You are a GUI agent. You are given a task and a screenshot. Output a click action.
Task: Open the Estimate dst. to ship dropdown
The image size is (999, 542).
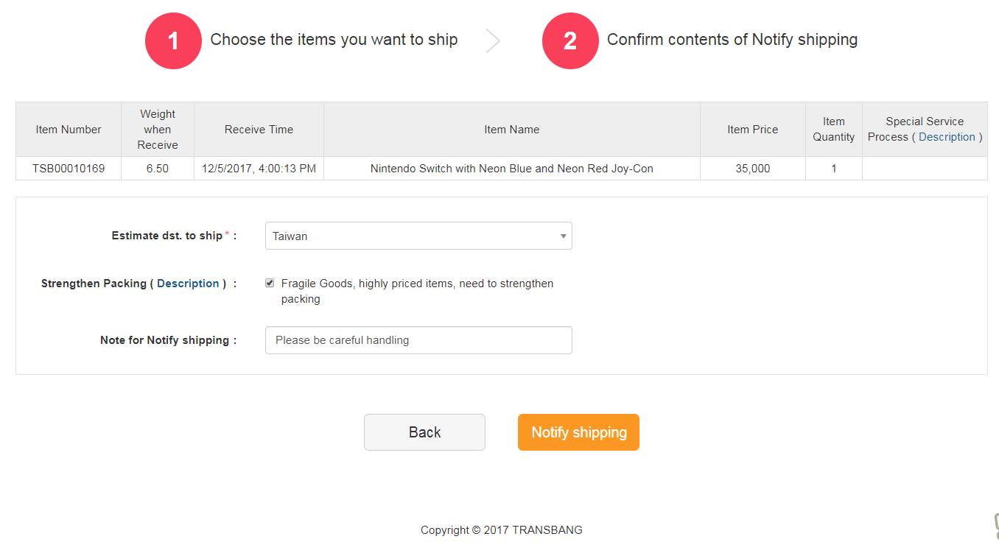click(418, 236)
